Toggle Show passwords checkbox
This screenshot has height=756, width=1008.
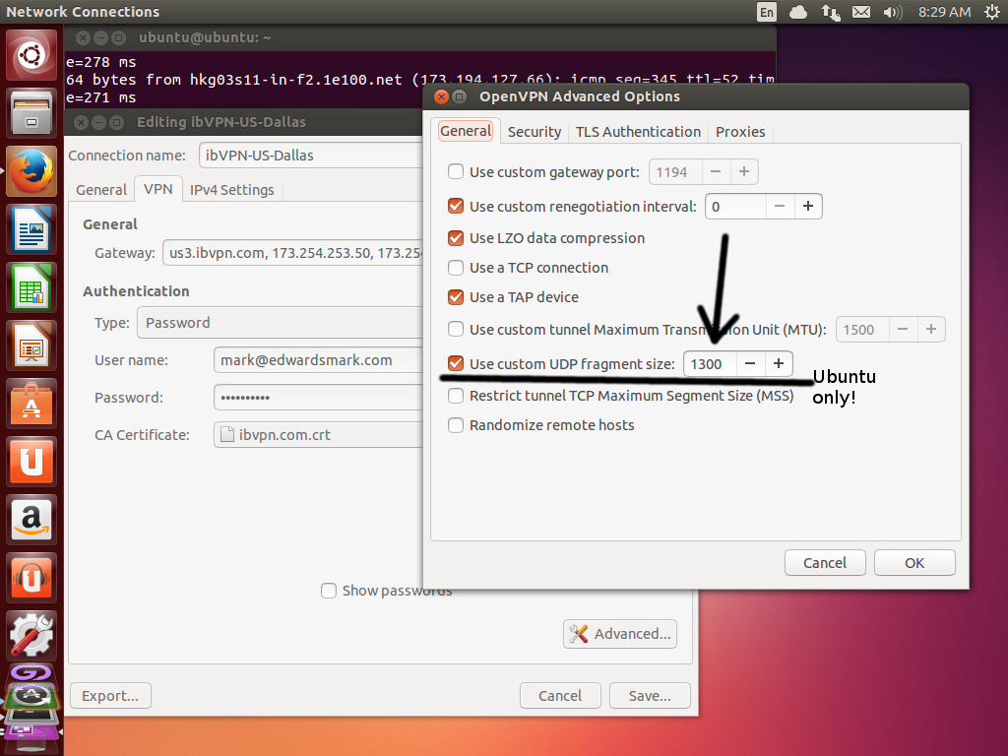[x=329, y=591]
